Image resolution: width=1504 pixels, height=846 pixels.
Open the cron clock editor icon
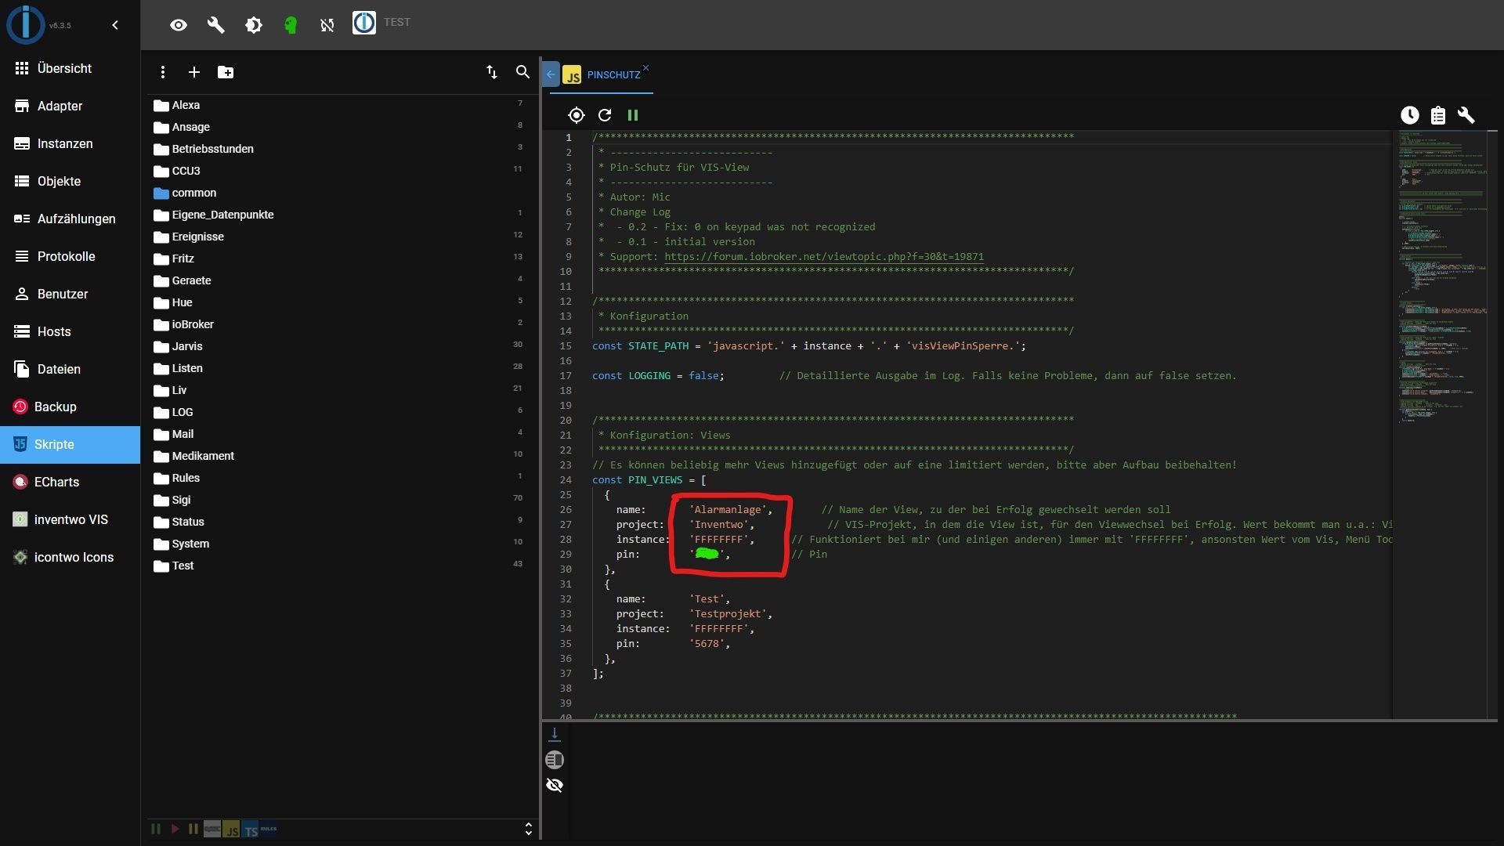pyautogui.click(x=1410, y=115)
